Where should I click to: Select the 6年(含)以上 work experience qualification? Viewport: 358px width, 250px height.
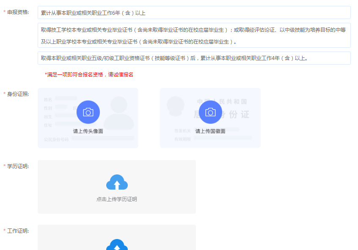click(194, 13)
